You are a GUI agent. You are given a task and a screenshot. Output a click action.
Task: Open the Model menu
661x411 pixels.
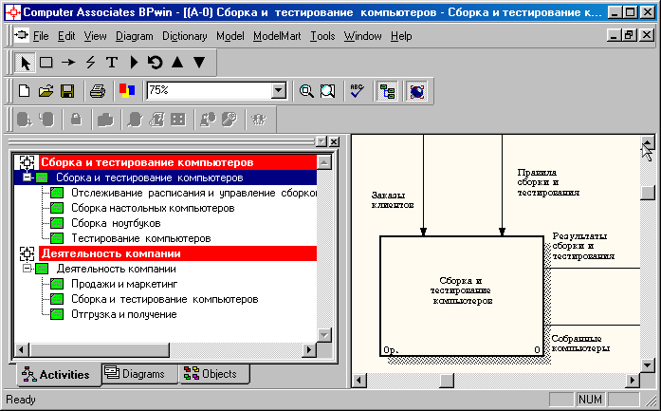pos(230,36)
